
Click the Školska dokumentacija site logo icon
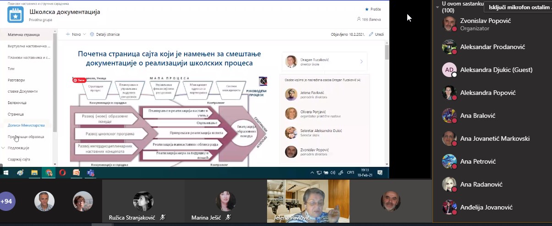(15, 15)
